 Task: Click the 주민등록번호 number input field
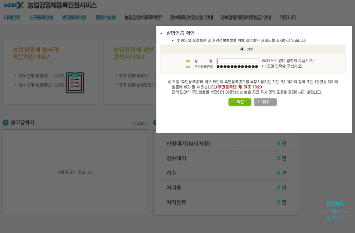(x=238, y=67)
